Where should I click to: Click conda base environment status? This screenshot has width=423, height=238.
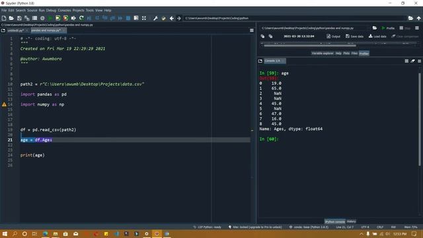point(309,227)
